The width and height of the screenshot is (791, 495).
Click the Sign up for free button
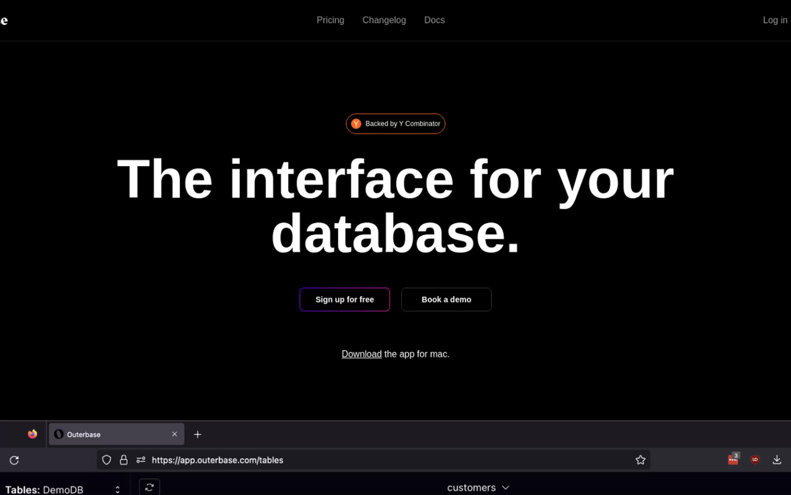pos(344,300)
